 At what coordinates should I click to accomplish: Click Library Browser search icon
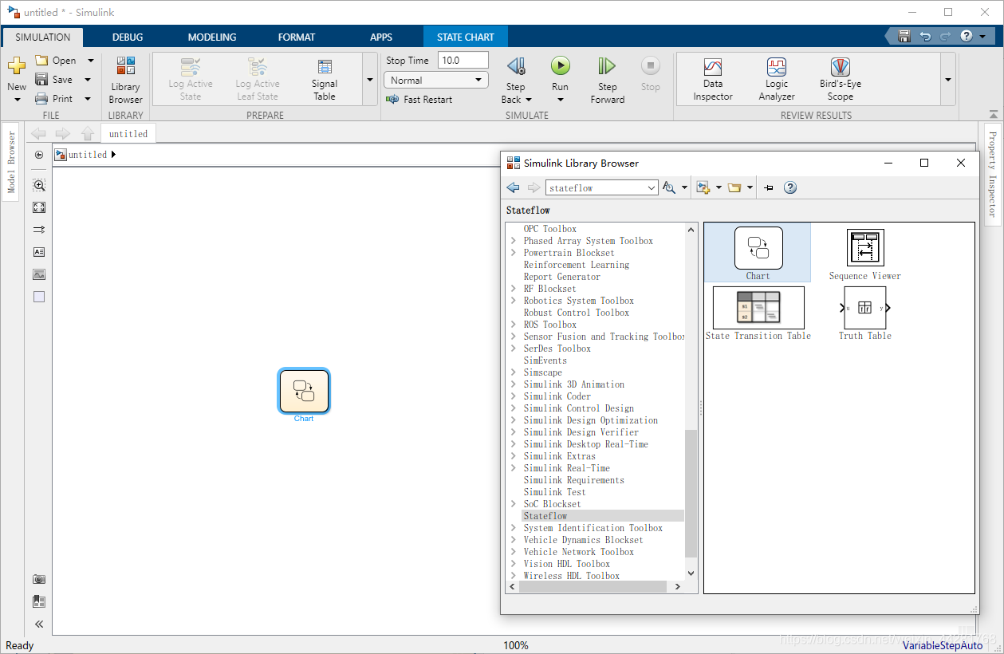tap(669, 187)
